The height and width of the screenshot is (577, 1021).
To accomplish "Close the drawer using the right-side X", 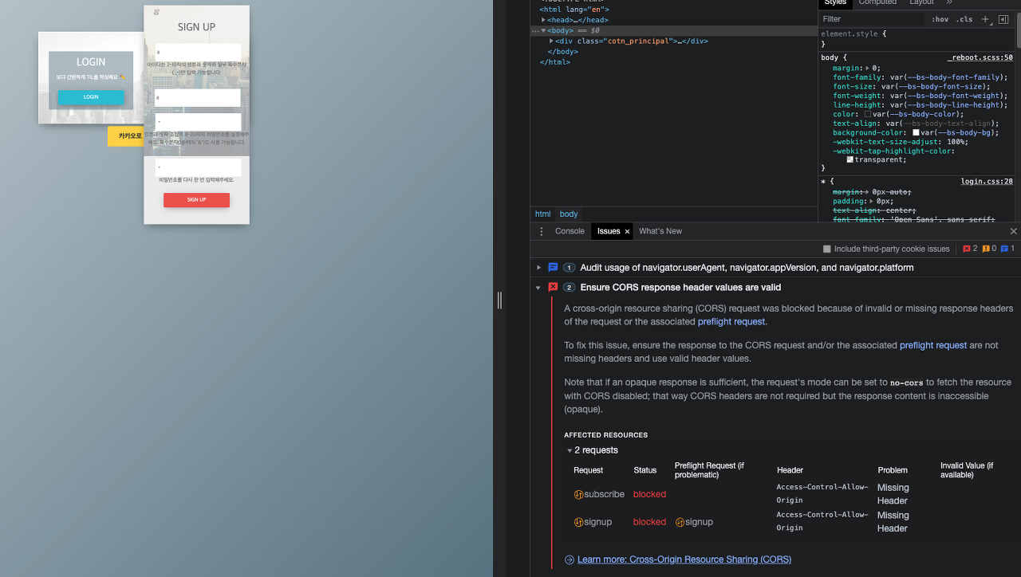I will [x=1014, y=231].
